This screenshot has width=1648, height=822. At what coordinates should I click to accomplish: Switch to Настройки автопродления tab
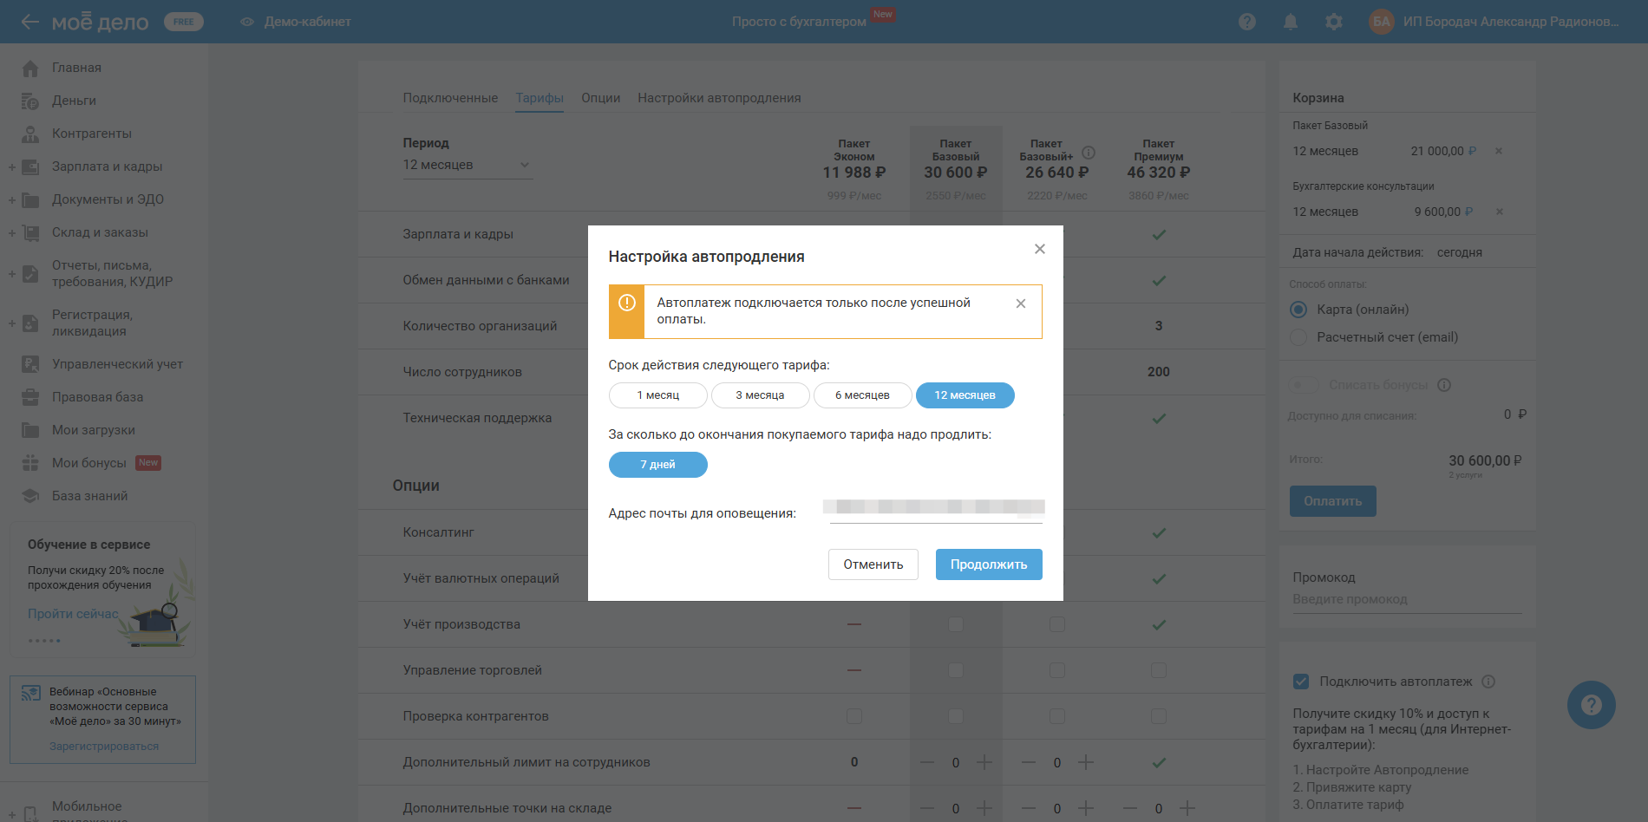719,98
